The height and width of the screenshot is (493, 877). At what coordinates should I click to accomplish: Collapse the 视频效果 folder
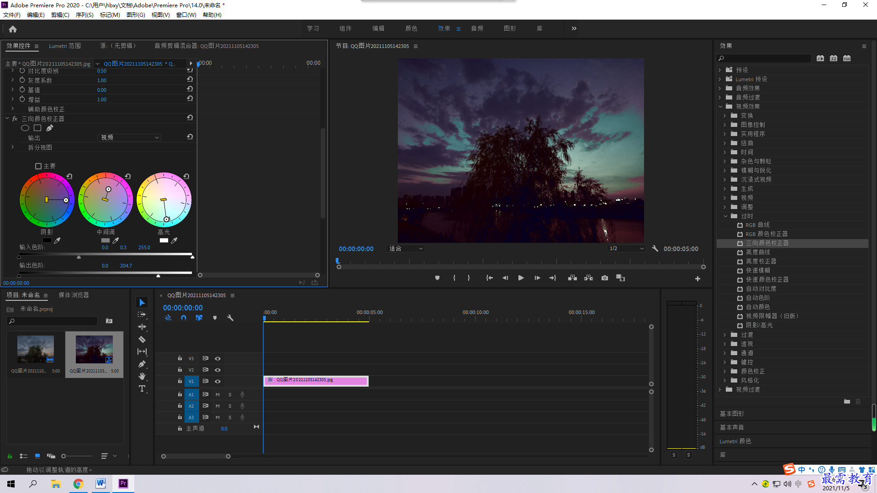tap(720, 106)
